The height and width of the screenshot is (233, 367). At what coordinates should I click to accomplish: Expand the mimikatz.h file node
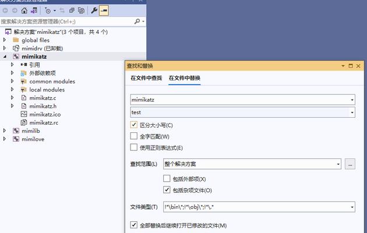(12, 106)
